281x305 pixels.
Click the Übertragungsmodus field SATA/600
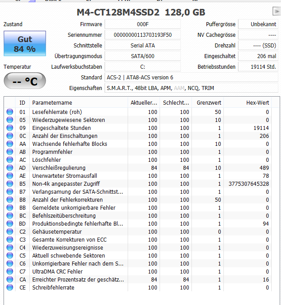click(x=143, y=56)
